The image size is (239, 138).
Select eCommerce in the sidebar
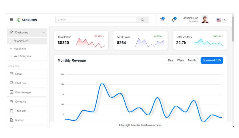[27, 41]
